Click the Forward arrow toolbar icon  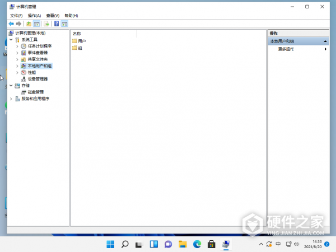point(18,24)
